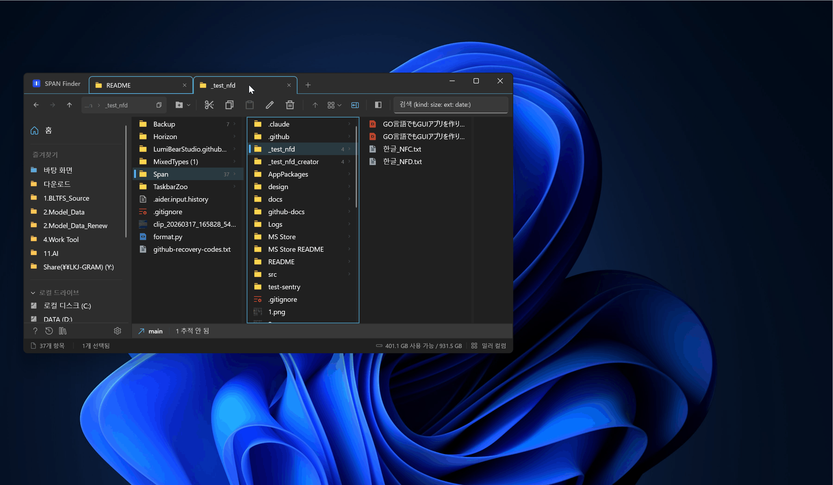Click the Paste clipboard icon
The height and width of the screenshot is (485, 833).
tap(249, 105)
